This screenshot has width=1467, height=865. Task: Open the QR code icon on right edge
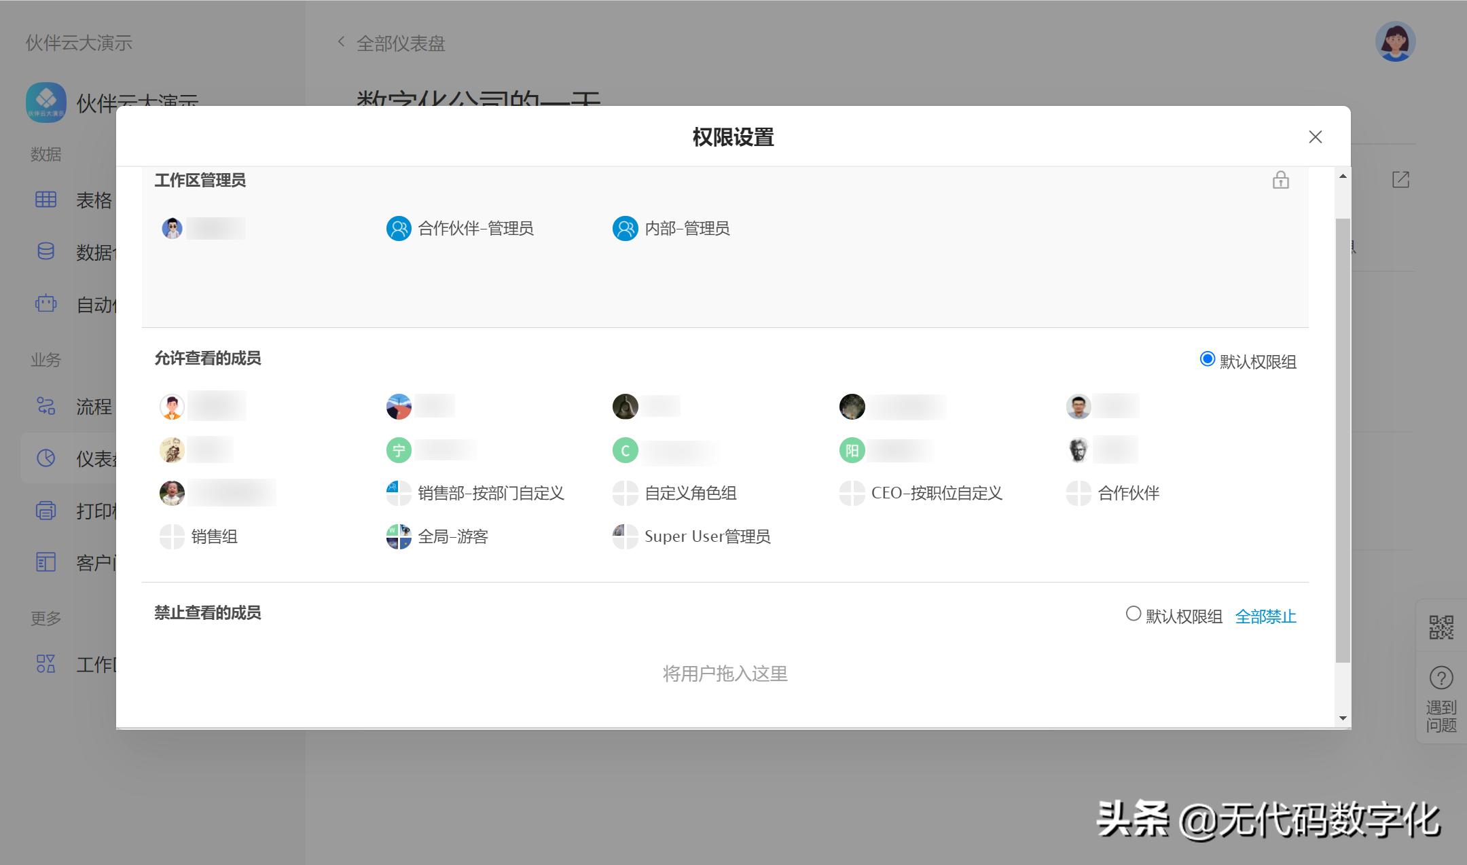click(x=1440, y=626)
